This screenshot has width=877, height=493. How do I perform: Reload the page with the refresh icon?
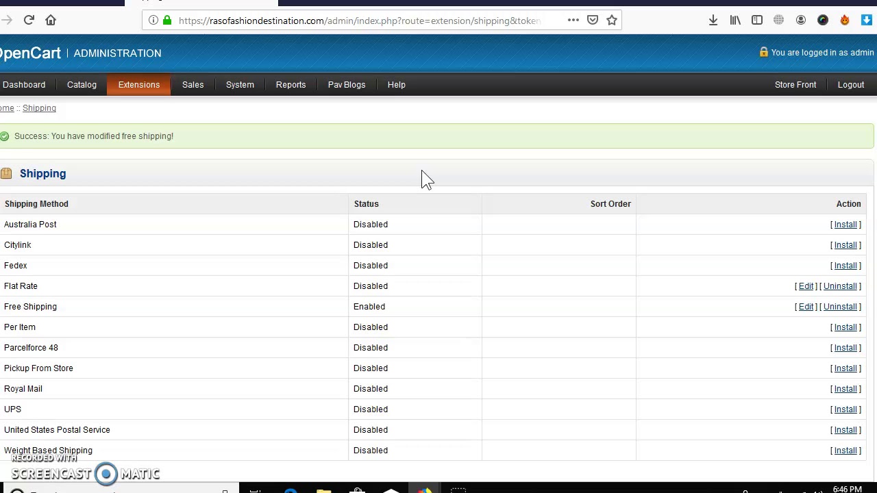[29, 21]
